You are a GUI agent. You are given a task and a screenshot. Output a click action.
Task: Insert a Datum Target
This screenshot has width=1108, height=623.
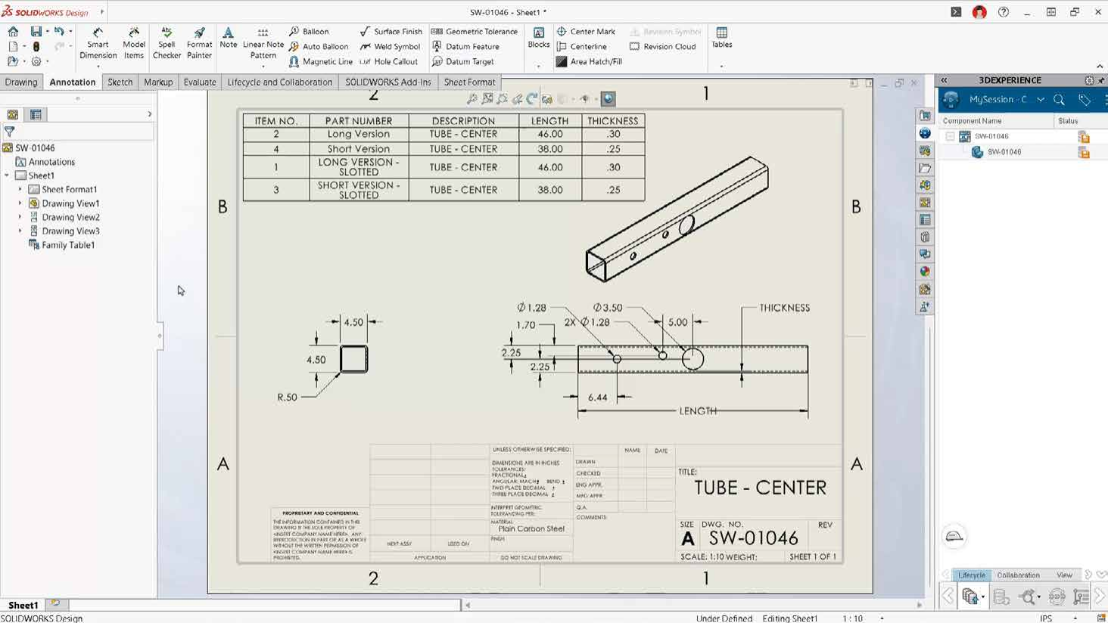[462, 62]
